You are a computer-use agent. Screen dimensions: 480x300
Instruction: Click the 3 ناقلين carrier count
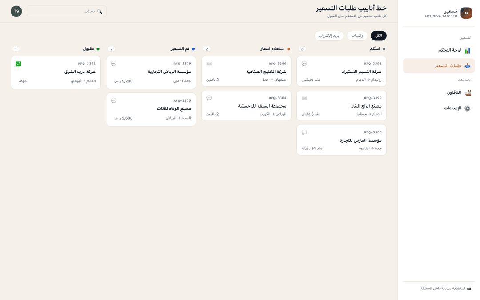pos(212,80)
